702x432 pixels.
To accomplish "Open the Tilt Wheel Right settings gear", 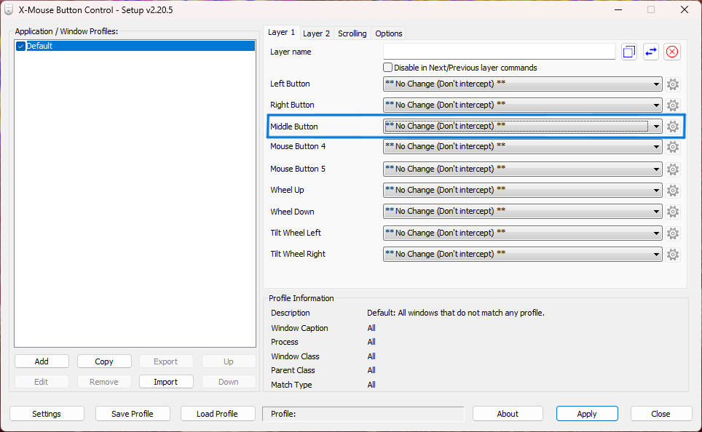I will click(x=672, y=254).
